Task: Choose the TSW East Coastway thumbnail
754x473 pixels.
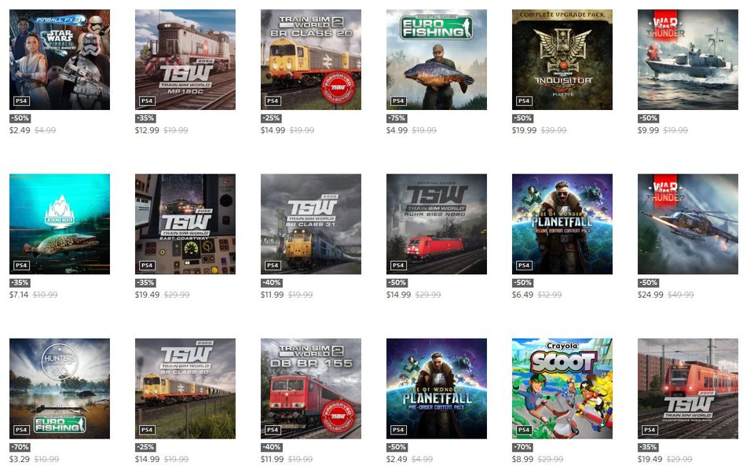Action: 185,224
